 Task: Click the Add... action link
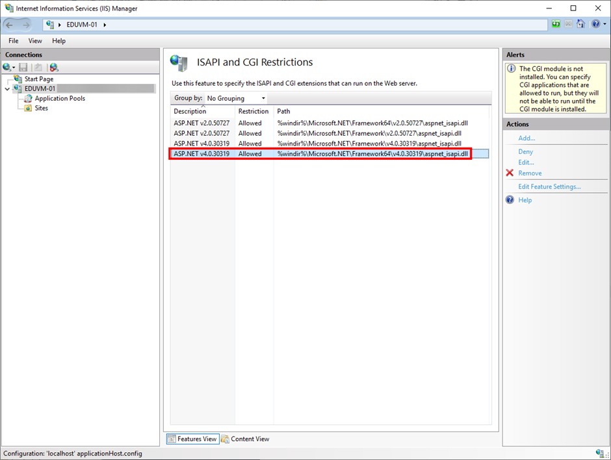coord(526,138)
